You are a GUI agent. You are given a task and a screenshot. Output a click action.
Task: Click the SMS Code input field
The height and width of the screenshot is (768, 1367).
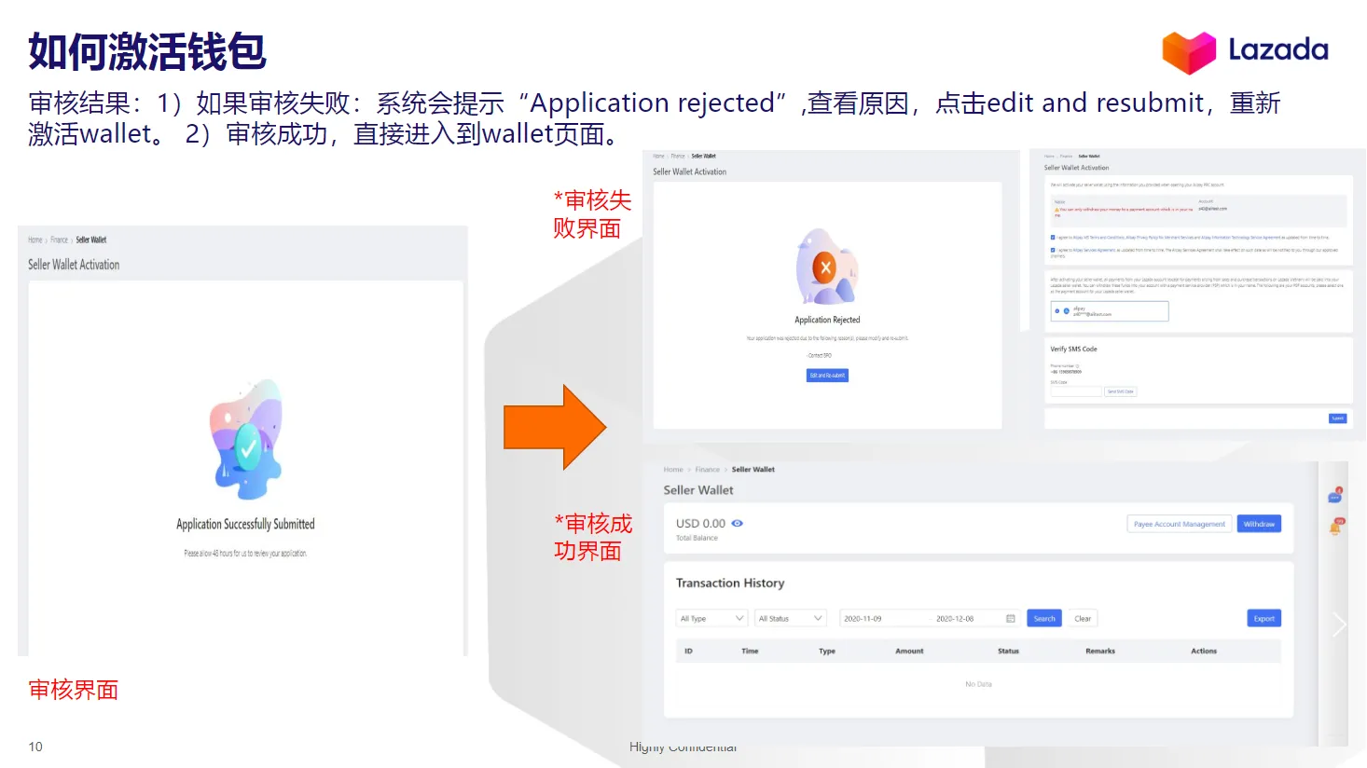pyautogui.click(x=1075, y=391)
